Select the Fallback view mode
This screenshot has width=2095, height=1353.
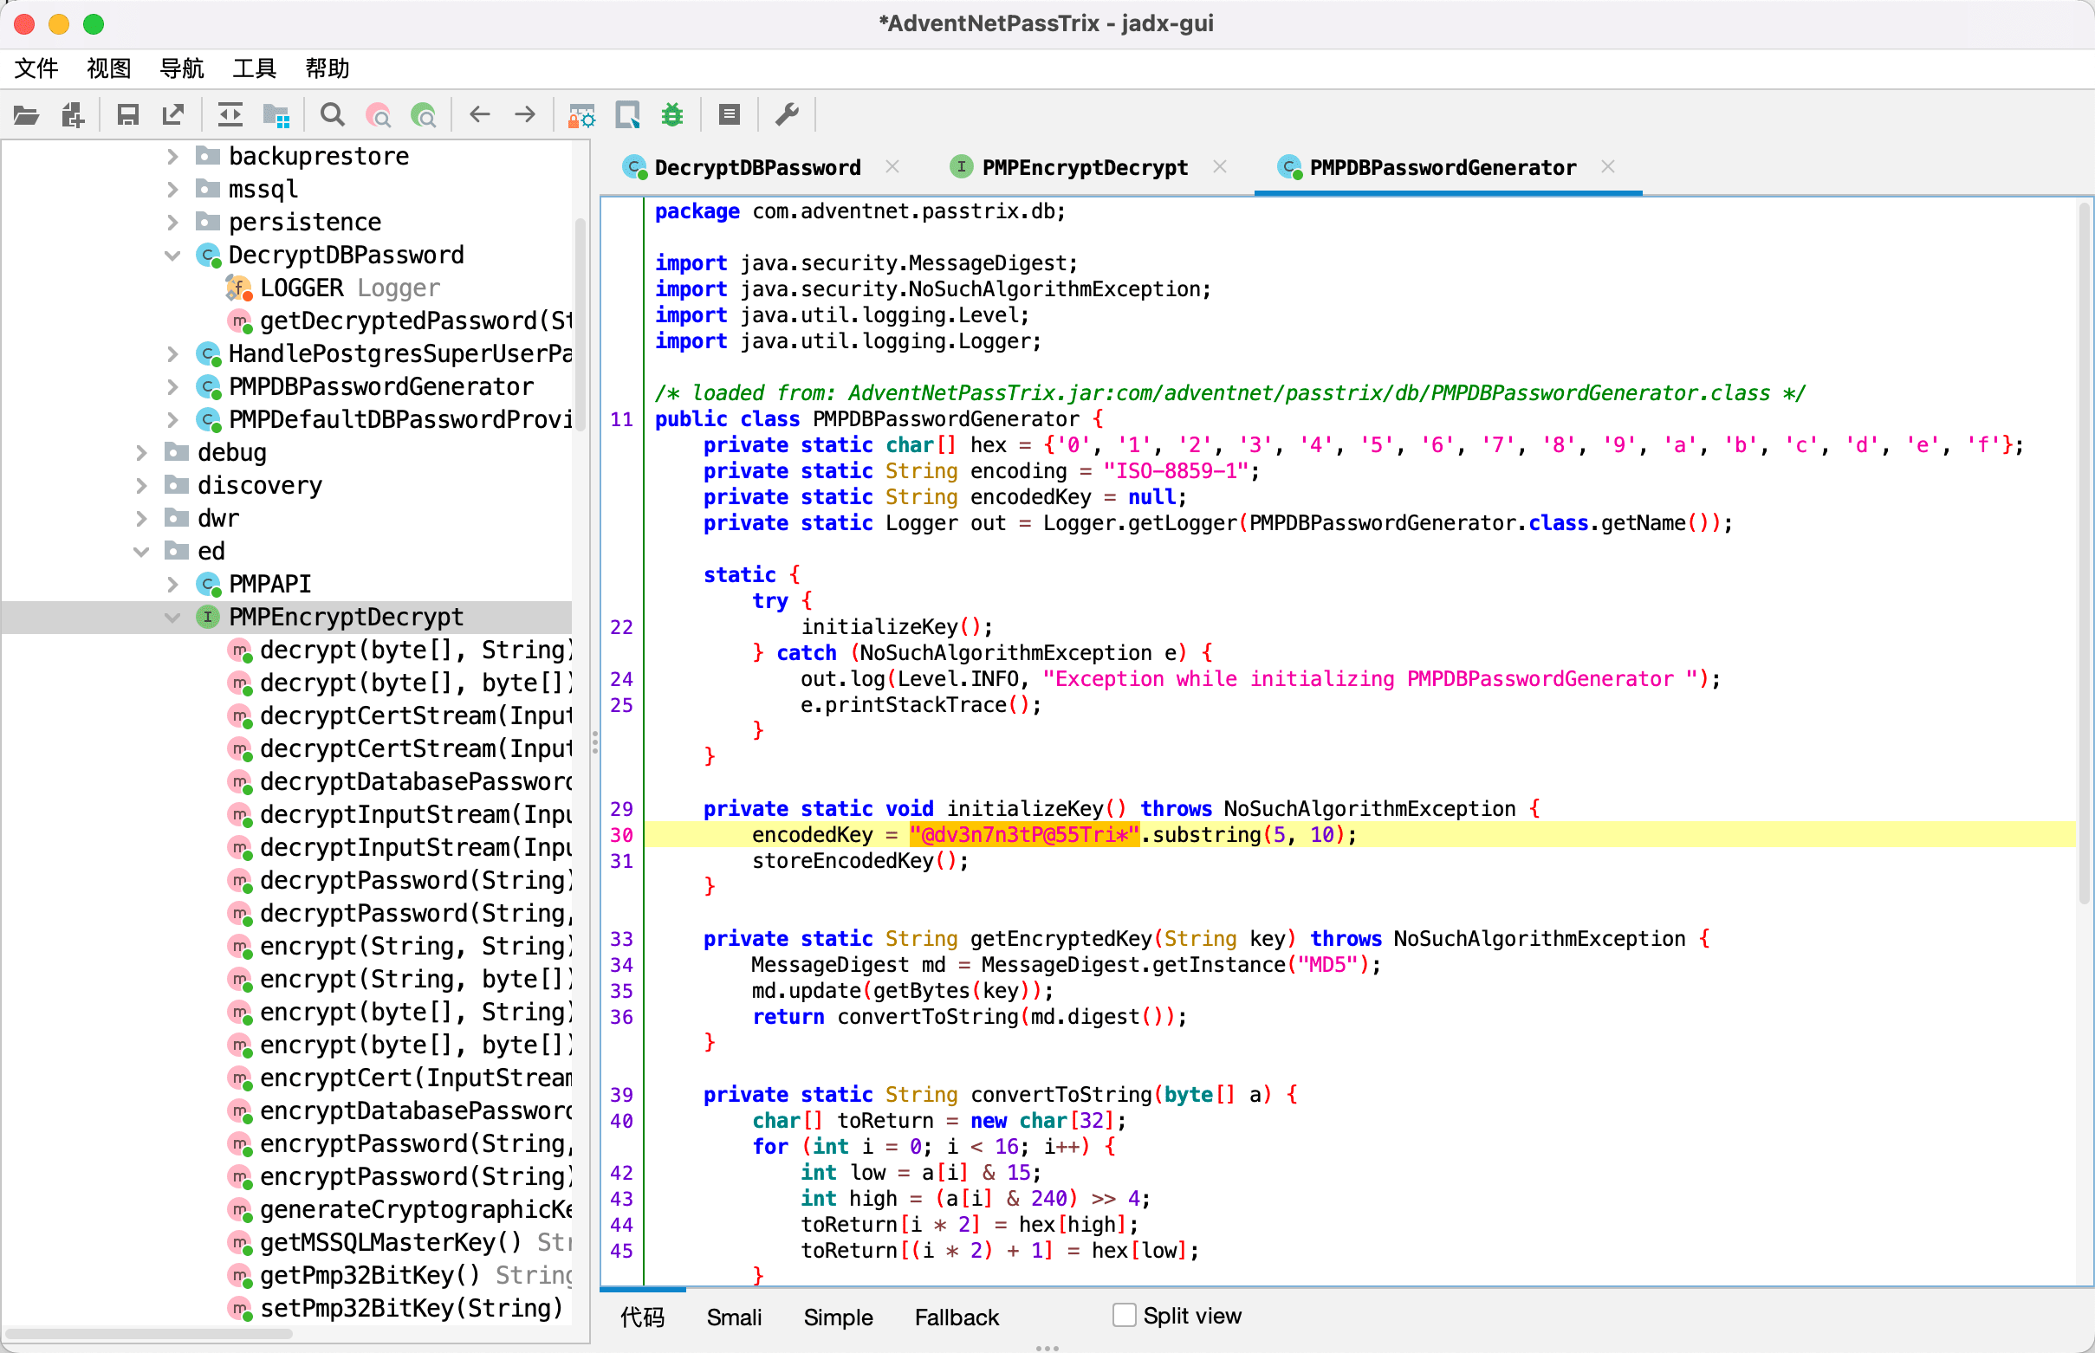click(957, 1317)
